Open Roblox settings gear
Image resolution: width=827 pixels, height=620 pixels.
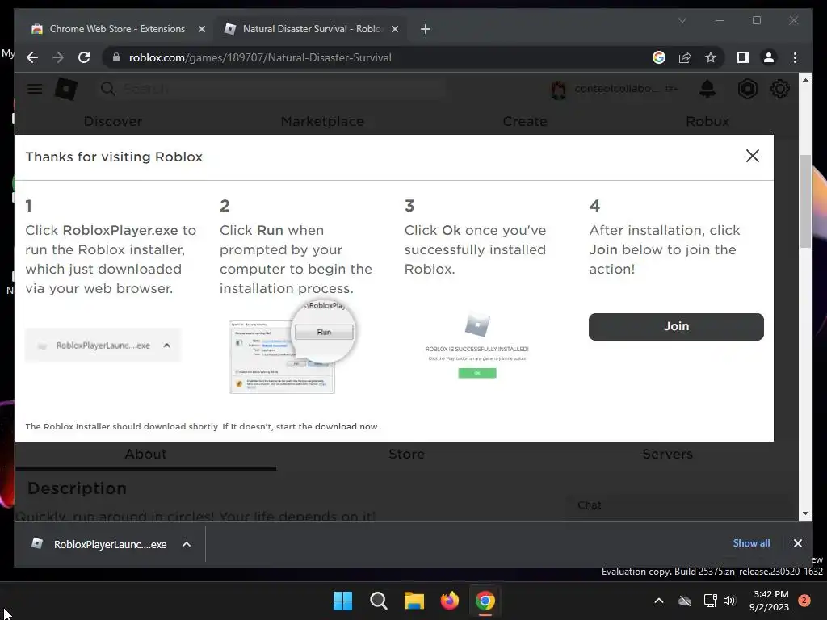pyautogui.click(x=780, y=89)
